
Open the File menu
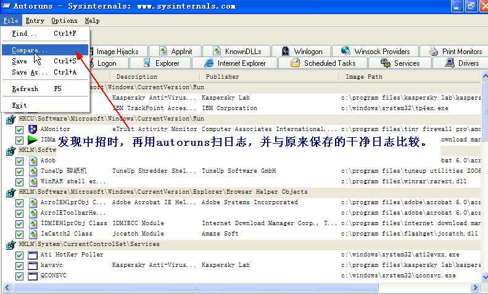(11, 21)
